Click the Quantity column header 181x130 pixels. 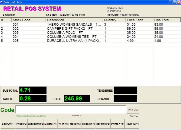114,20
